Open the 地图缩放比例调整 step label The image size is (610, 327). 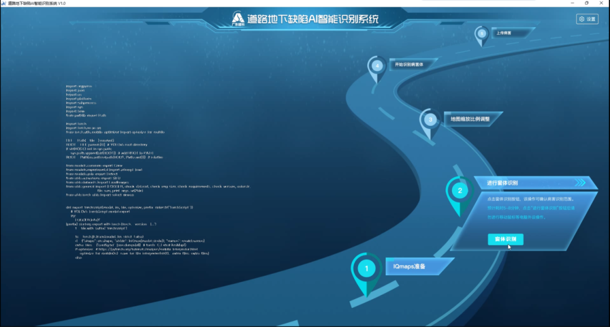point(469,119)
